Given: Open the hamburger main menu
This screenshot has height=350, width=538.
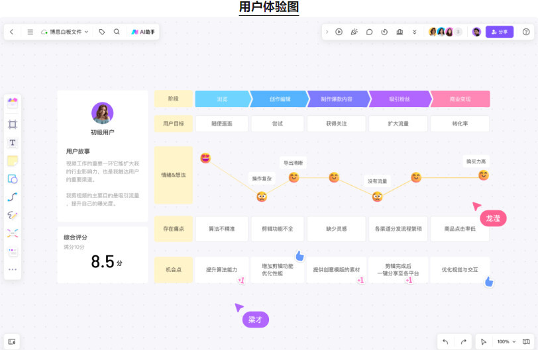Looking at the screenshot, I should click(30, 32).
